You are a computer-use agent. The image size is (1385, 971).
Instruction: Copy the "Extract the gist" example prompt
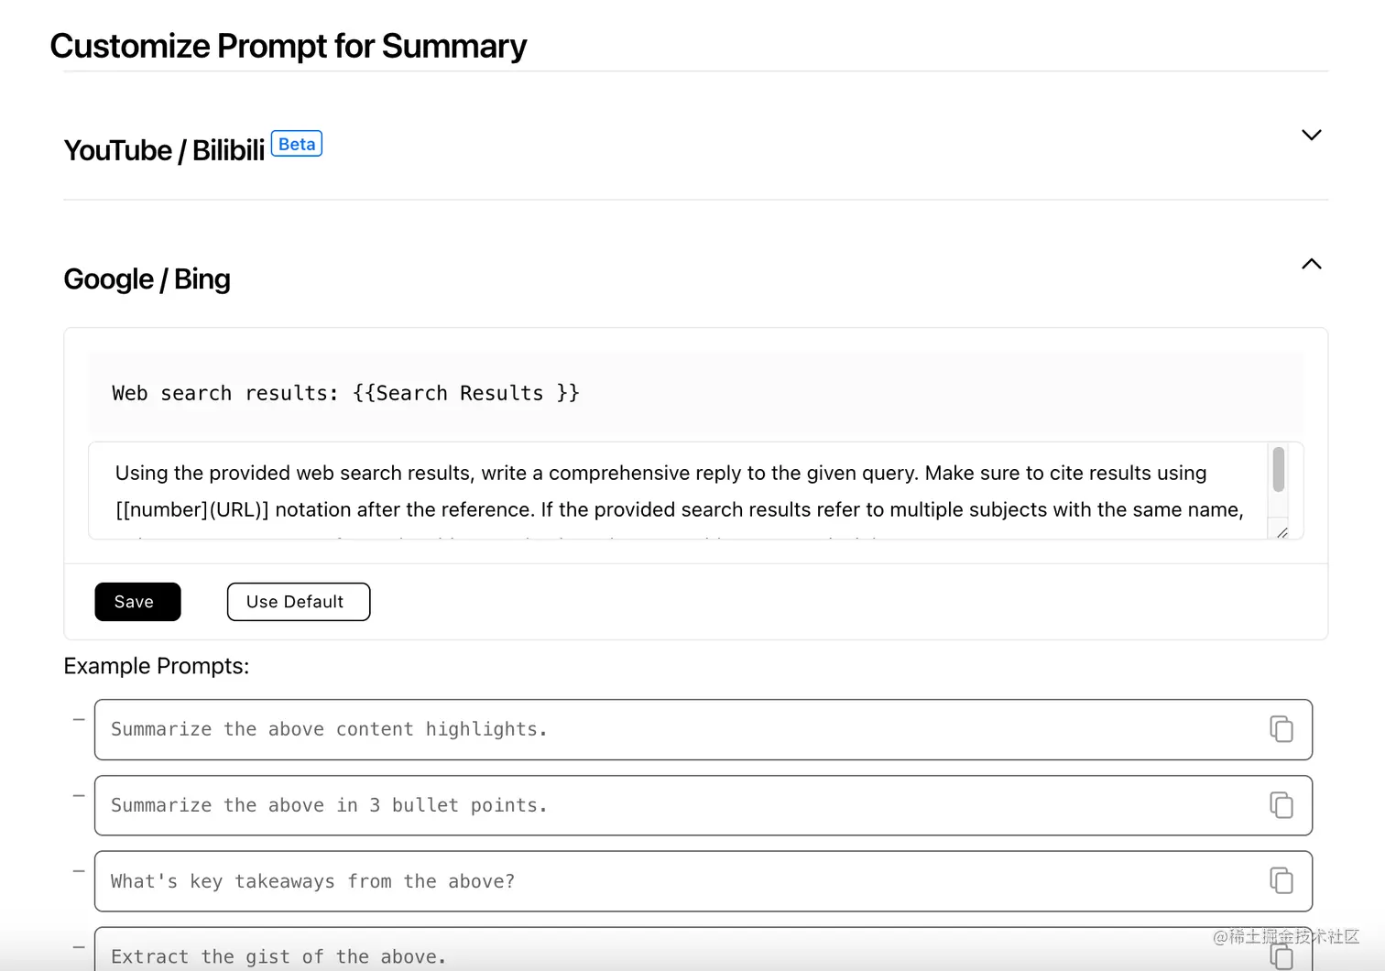pyautogui.click(x=1281, y=956)
